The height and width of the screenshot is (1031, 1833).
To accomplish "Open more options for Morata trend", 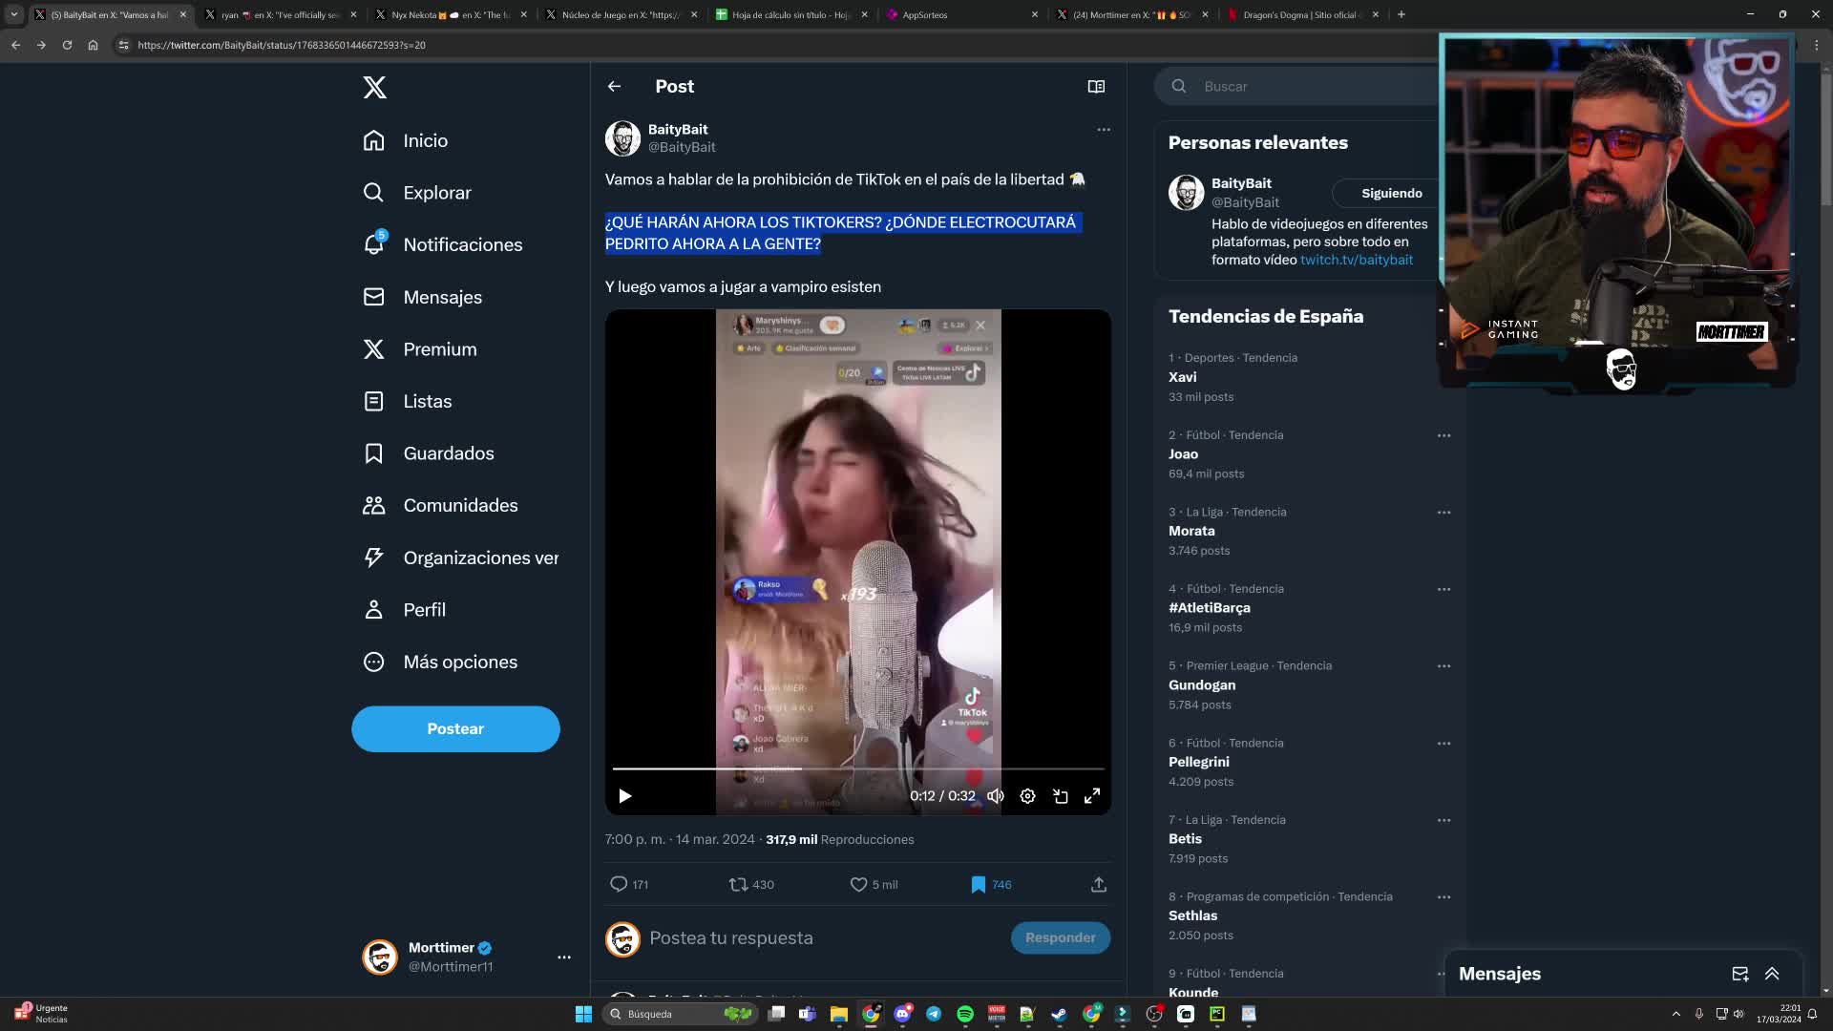I will point(1443,513).
